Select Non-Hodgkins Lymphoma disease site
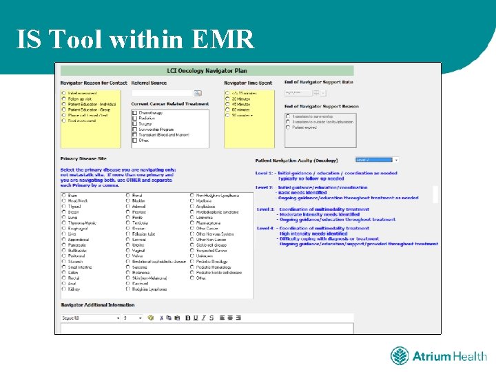This screenshot has width=496, height=372. click(x=192, y=195)
